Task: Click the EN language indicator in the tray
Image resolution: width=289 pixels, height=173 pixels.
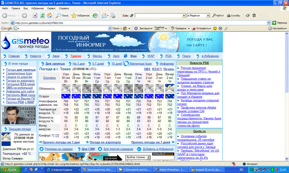Action: point(241,170)
